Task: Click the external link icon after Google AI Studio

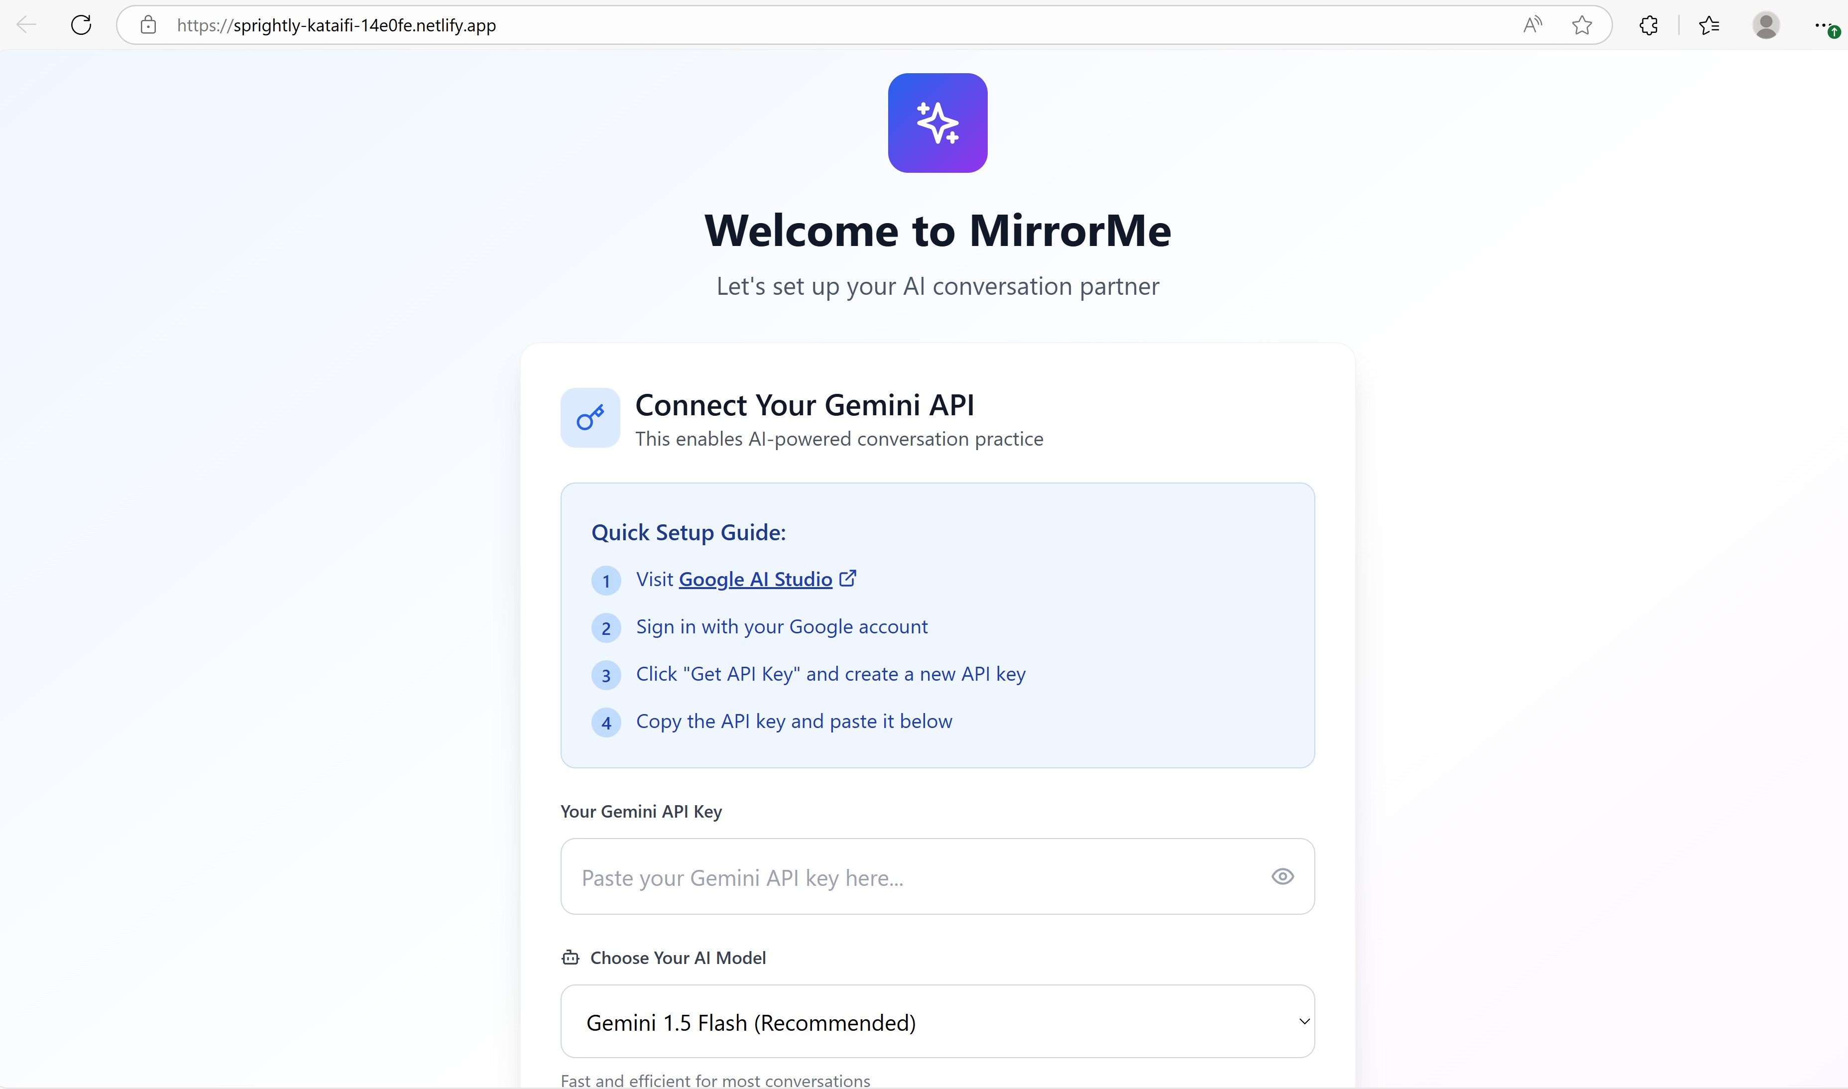Action: (x=847, y=578)
